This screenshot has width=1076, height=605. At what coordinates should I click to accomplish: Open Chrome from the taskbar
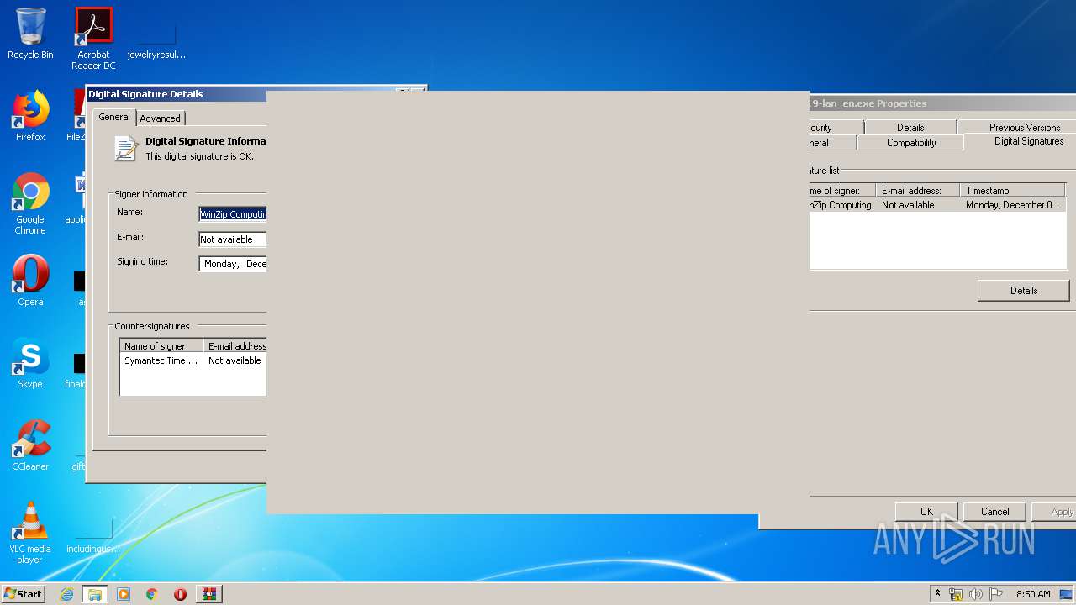[152, 594]
